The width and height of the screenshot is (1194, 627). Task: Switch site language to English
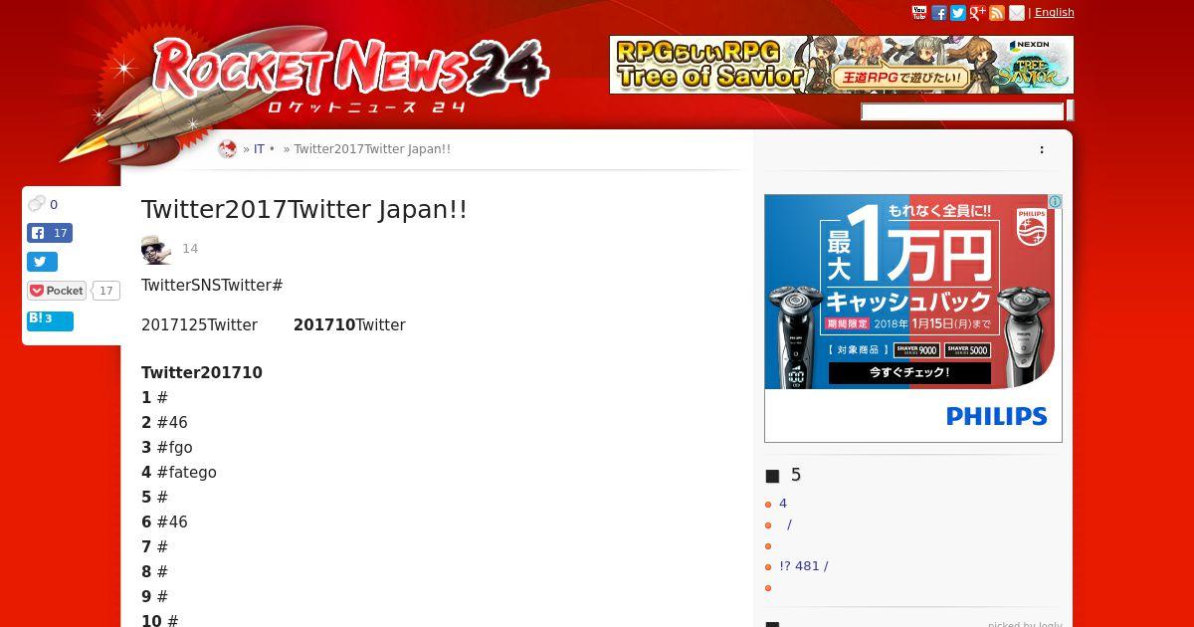coord(1055,12)
